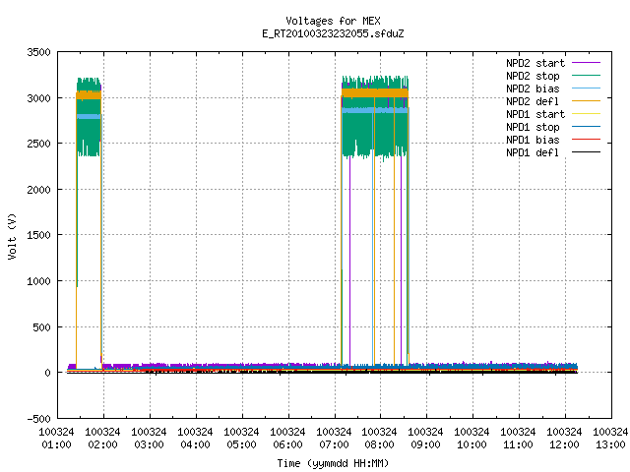Click the 09:00 x-axis time label

click(425, 445)
